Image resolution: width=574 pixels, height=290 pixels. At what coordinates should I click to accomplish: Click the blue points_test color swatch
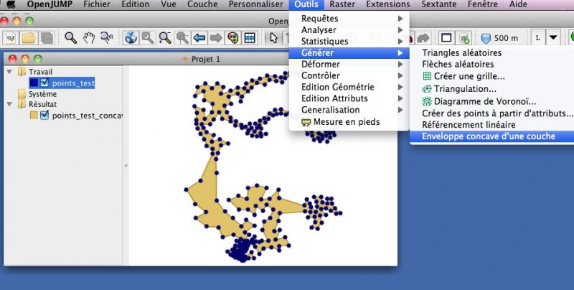pyautogui.click(x=34, y=83)
